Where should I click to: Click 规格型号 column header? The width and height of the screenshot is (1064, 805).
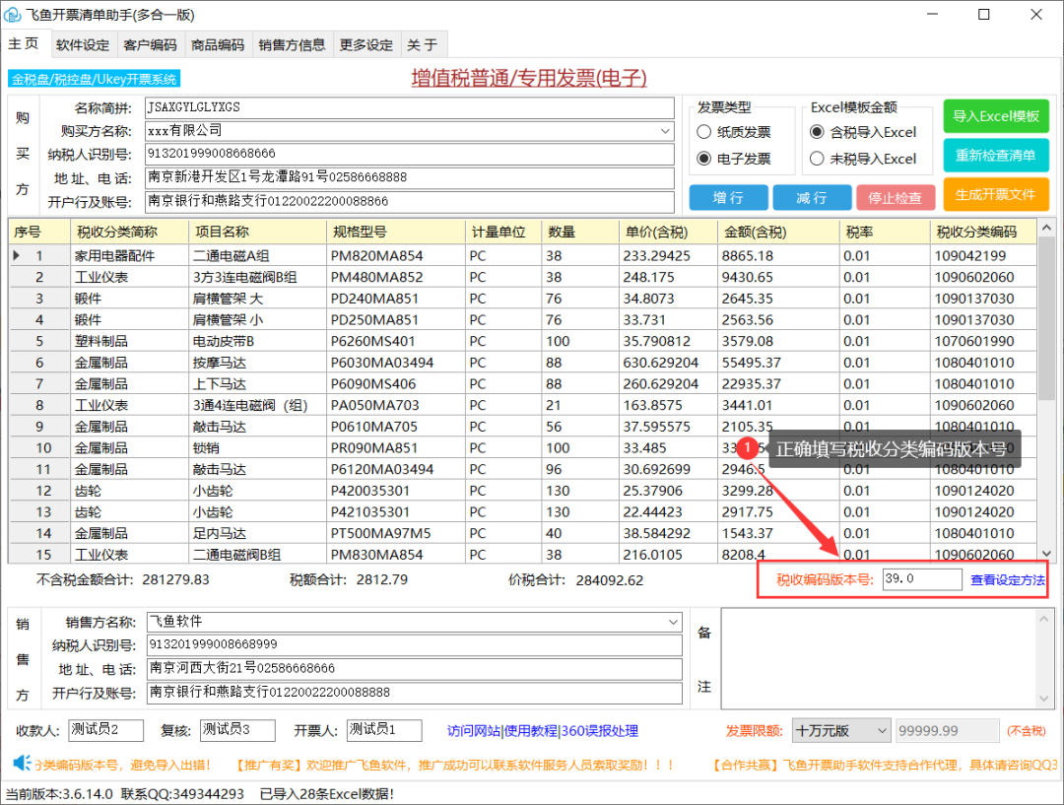pyautogui.click(x=396, y=233)
